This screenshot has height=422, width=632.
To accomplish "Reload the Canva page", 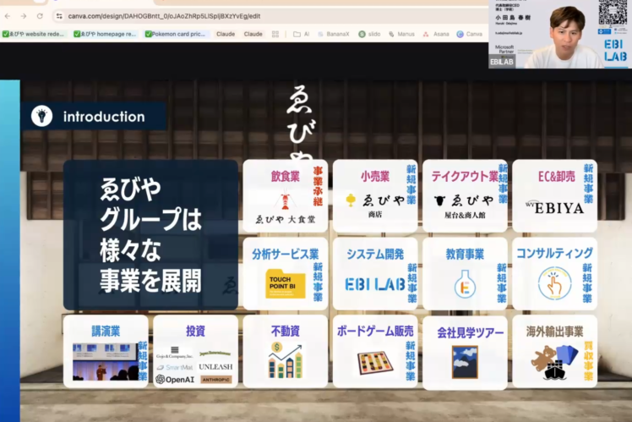I will point(40,16).
